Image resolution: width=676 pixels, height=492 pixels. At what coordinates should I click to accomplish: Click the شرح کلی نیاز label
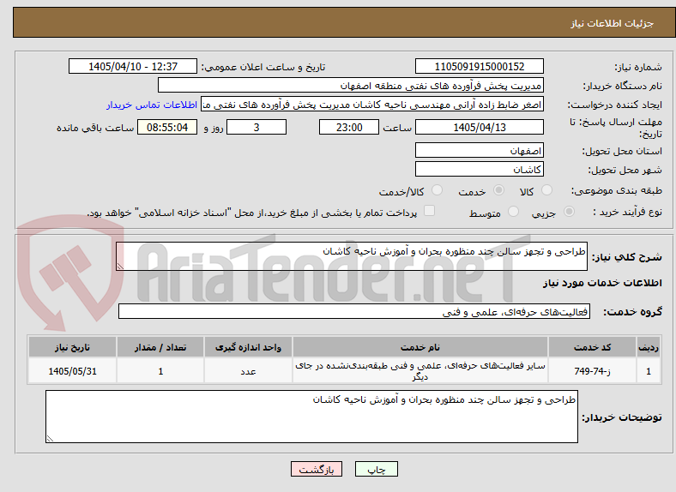point(626,257)
